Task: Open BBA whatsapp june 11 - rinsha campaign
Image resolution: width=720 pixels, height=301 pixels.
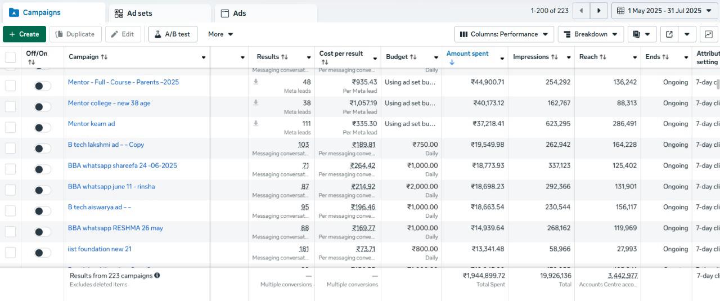Action: tap(111, 186)
